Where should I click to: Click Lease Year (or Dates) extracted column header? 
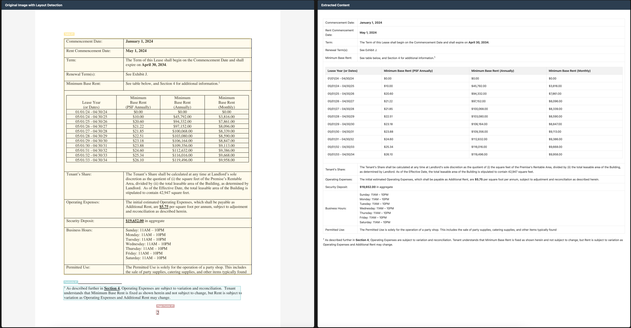pyautogui.click(x=342, y=71)
